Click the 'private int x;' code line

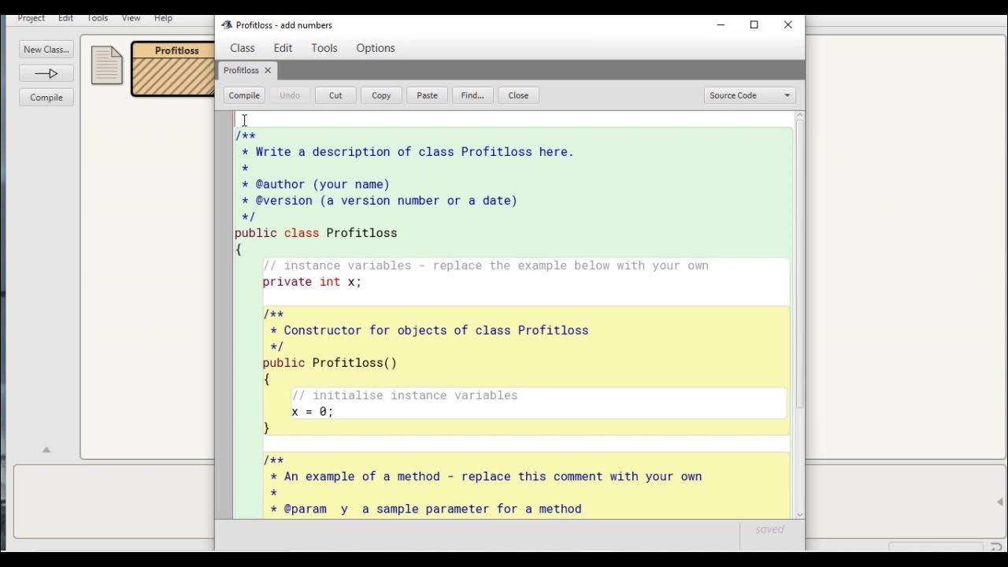pyautogui.click(x=312, y=282)
